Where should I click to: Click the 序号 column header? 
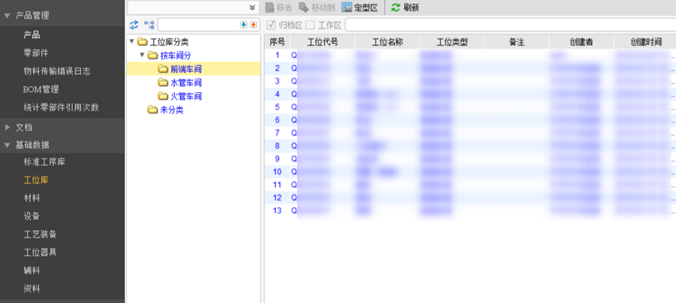pos(277,42)
